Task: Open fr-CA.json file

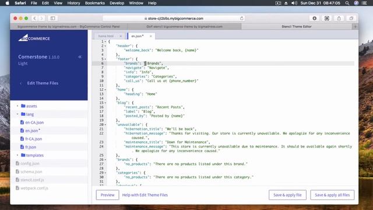Action: pos(34,139)
